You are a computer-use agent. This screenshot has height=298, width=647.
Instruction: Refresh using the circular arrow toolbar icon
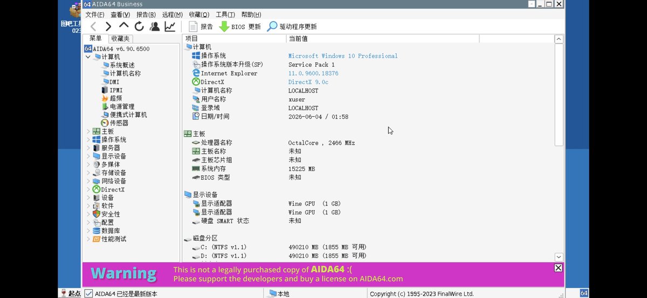pos(139,26)
